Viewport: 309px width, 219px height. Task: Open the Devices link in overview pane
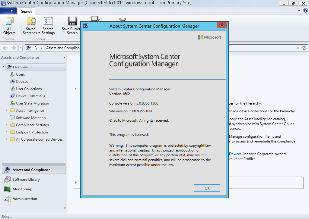click(235, 154)
